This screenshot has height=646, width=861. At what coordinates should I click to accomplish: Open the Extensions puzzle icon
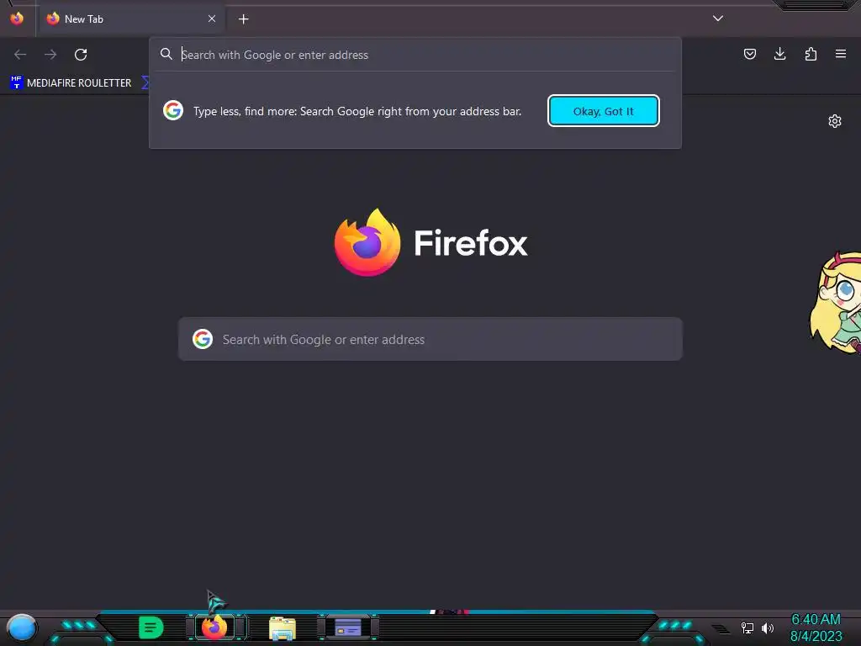point(811,54)
